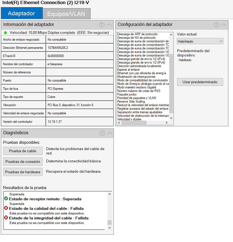Click the ETrackID value 0x00000000
Image resolution: width=233 pixels, height=242 pixels.
tap(56, 56)
